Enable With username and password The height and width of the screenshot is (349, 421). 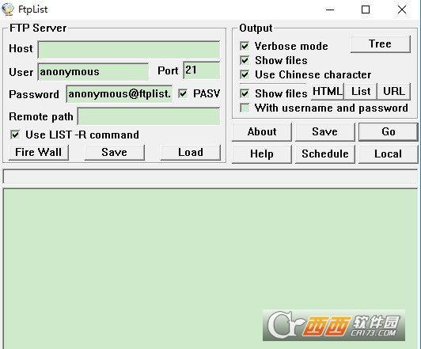click(245, 108)
